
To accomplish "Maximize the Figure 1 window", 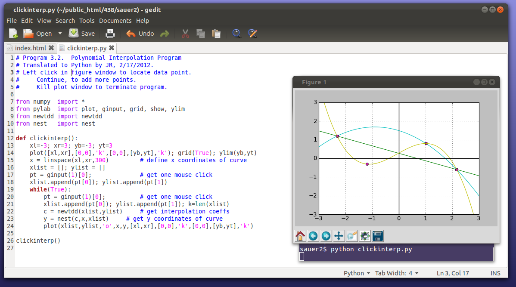I will pyautogui.click(x=484, y=82).
